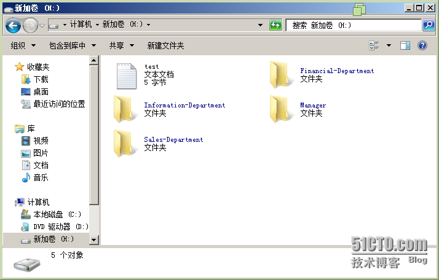Select 本地磁盘 (C:) in navigation pane
Screen dimensions: 439x280
coord(57,214)
